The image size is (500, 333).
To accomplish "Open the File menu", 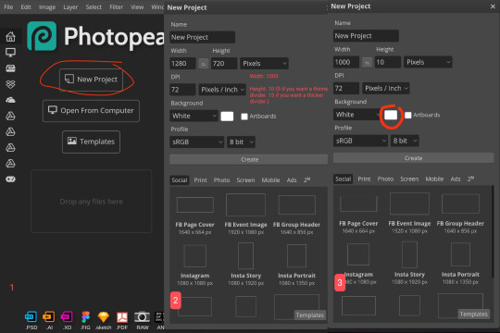I will click(x=8, y=7).
